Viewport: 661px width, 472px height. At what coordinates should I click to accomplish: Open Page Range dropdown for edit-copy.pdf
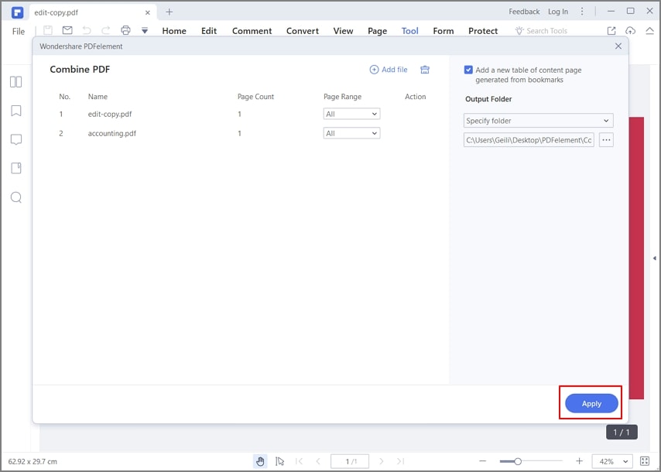[351, 113]
